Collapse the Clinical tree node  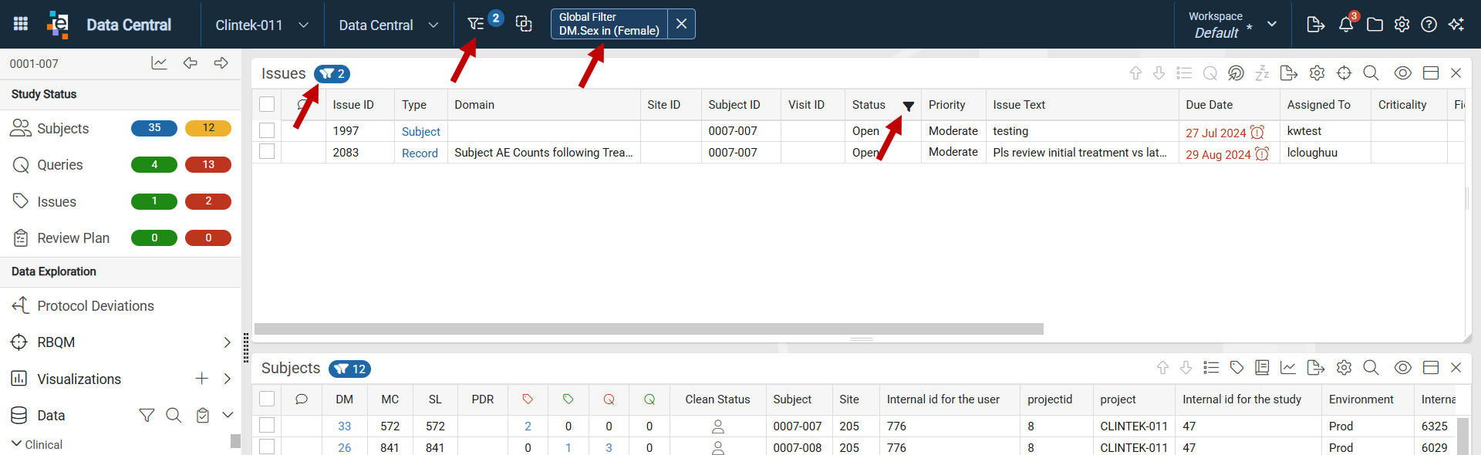[x=17, y=443]
